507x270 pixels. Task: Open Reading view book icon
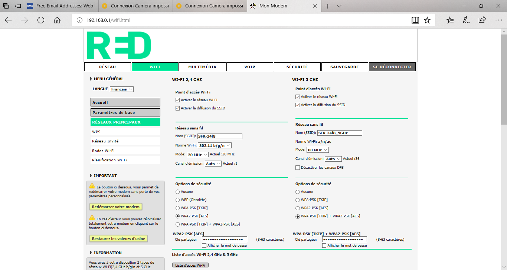tap(415, 20)
